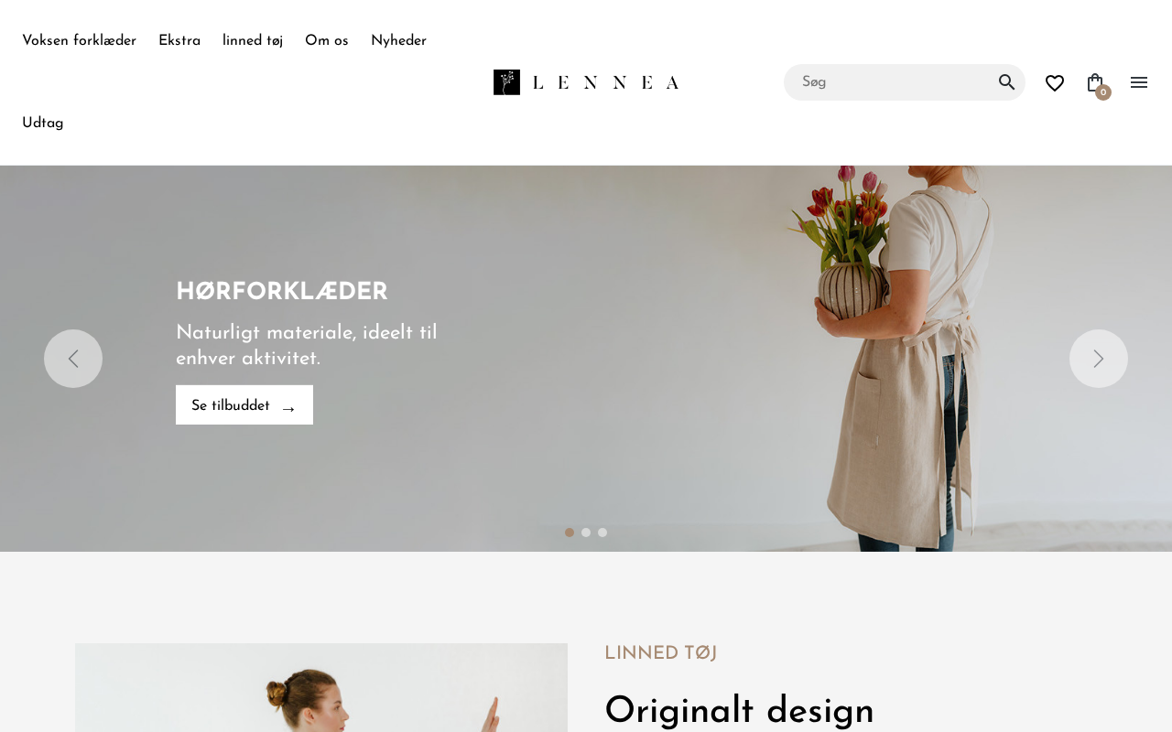
Task: Click the product image thumbnail below banner
Action: (x=321, y=687)
